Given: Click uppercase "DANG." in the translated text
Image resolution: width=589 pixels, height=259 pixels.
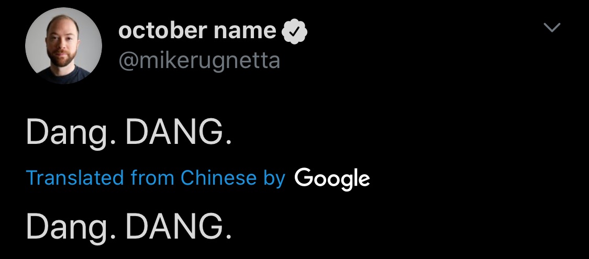Looking at the screenshot, I should [179, 227].
